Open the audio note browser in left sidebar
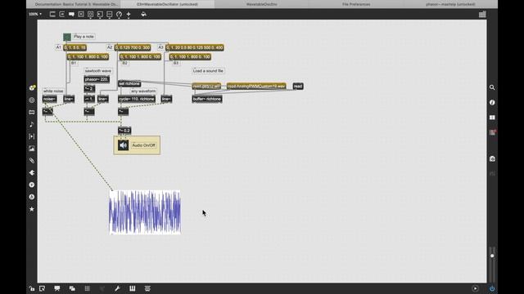 32,124
